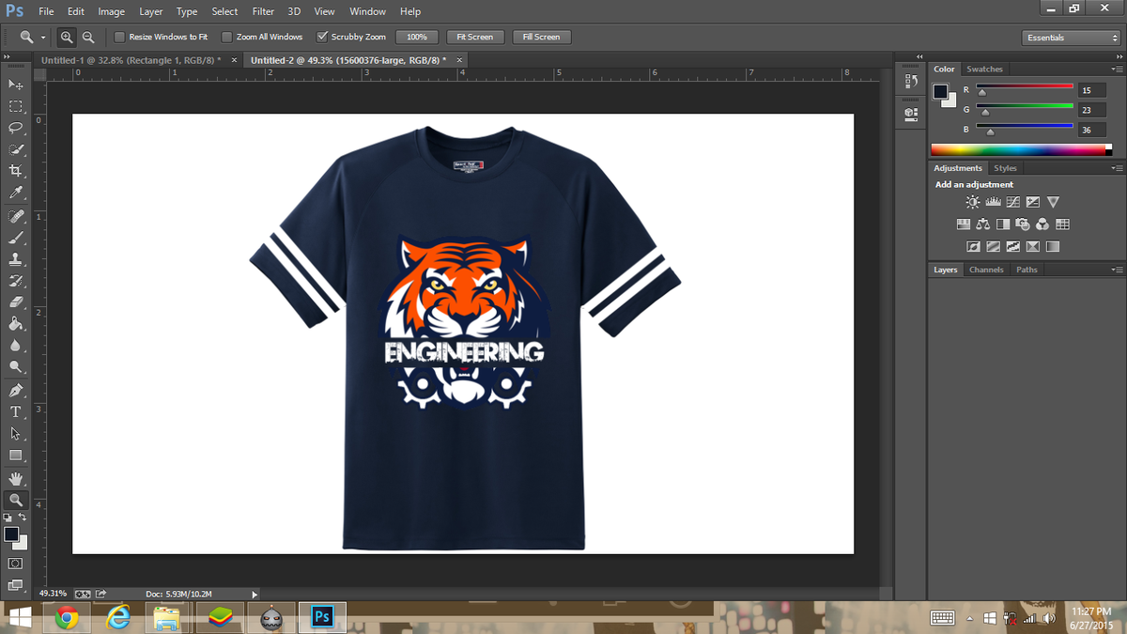Click the Fit Screen button

coord(475,37)
